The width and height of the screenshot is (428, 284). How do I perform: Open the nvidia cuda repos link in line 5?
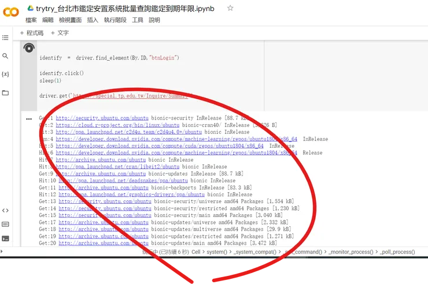[160, 146]
